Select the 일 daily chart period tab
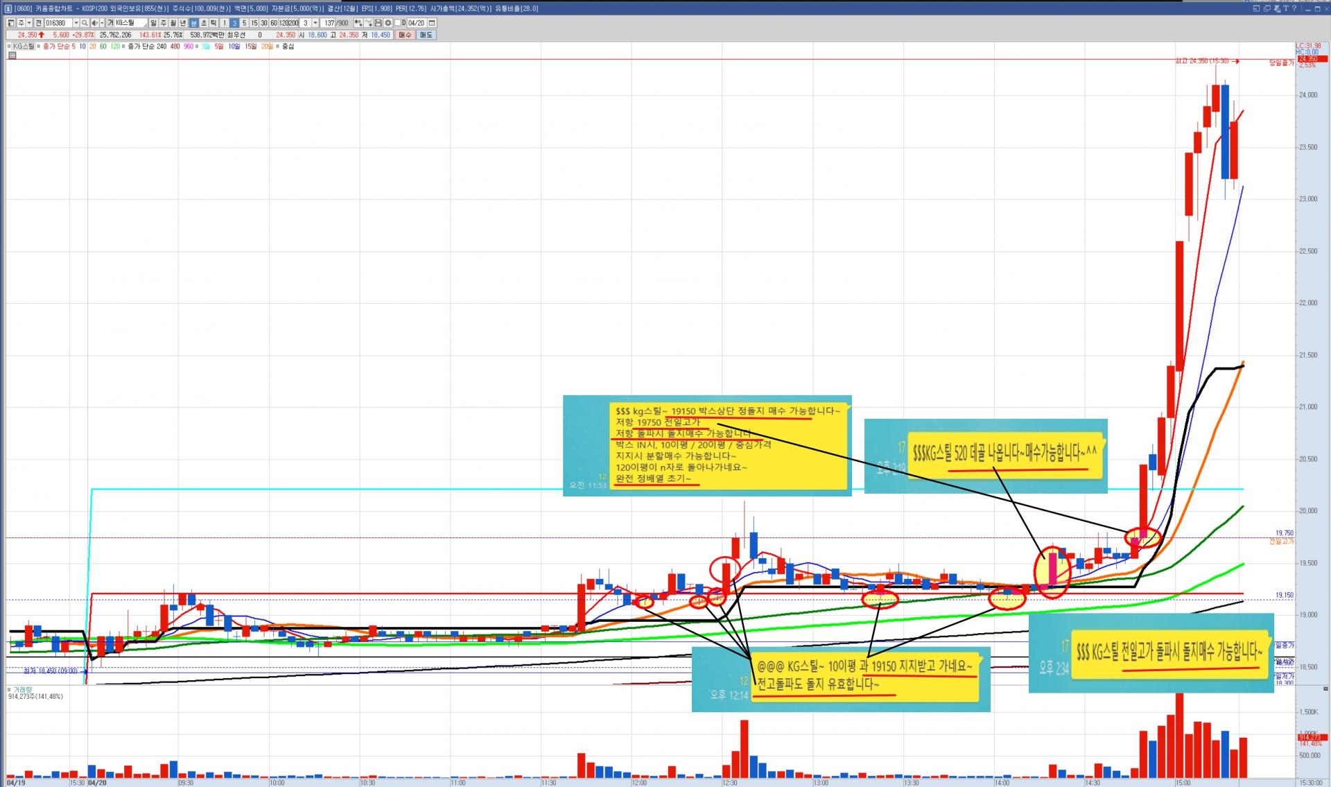 pyautogui.click(x=153, y=23)
